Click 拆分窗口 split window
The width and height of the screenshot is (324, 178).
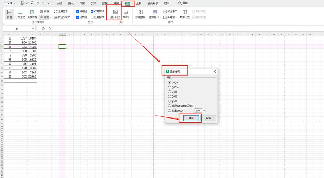(170, 12)
